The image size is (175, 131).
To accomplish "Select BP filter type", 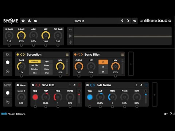I will [103, 72].
